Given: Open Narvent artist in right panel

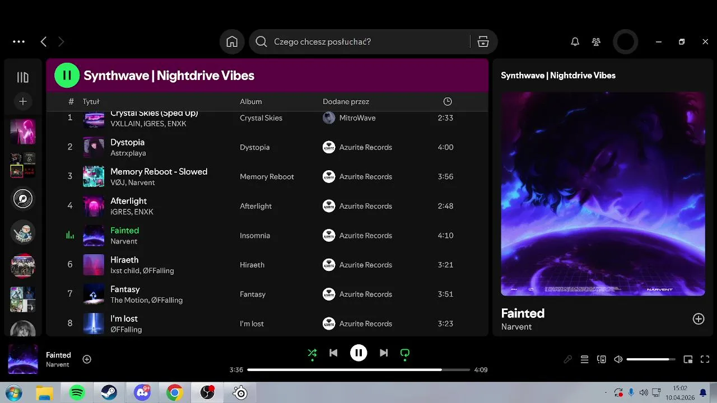Looking at the screenshot, I should (x=516, y=327).
